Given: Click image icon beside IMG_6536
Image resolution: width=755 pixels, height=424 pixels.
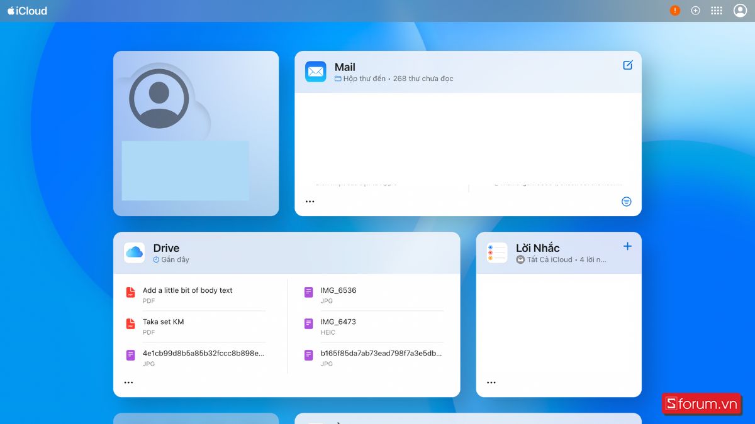Looking at the screenshot, I should (308, 292).
